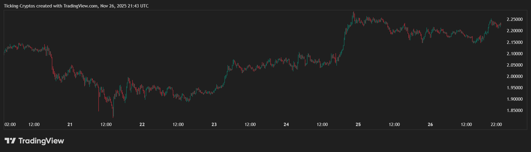Select date marker 26 on time axis

(x=430, y=125)
